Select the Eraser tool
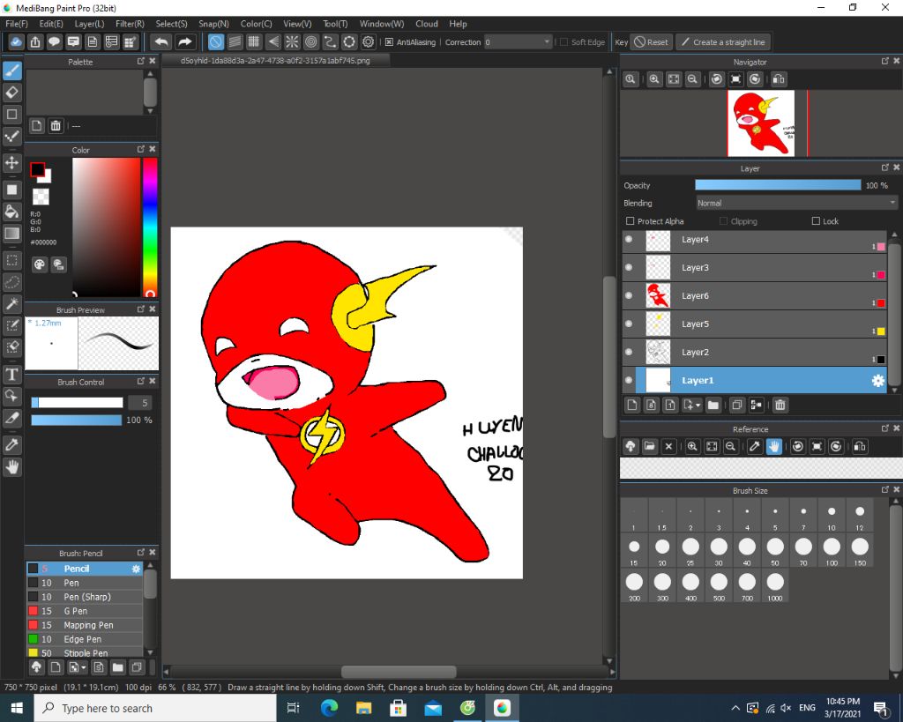This screenshot has width=903, height=722. coord(12,92)
